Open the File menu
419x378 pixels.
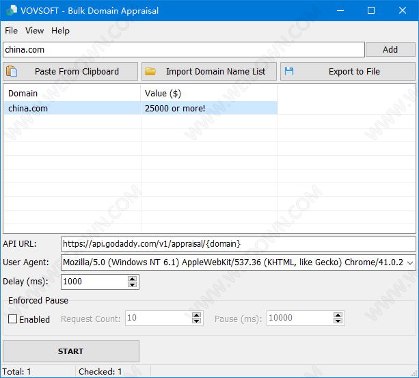click(x=11, y=31)
